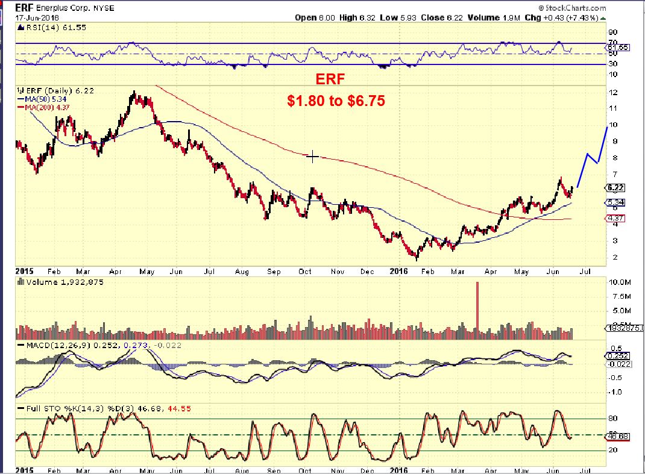Click the blue MA(50) legend line marker
Viewport: 645px width, 474px height.
click(x=20, y=99)
